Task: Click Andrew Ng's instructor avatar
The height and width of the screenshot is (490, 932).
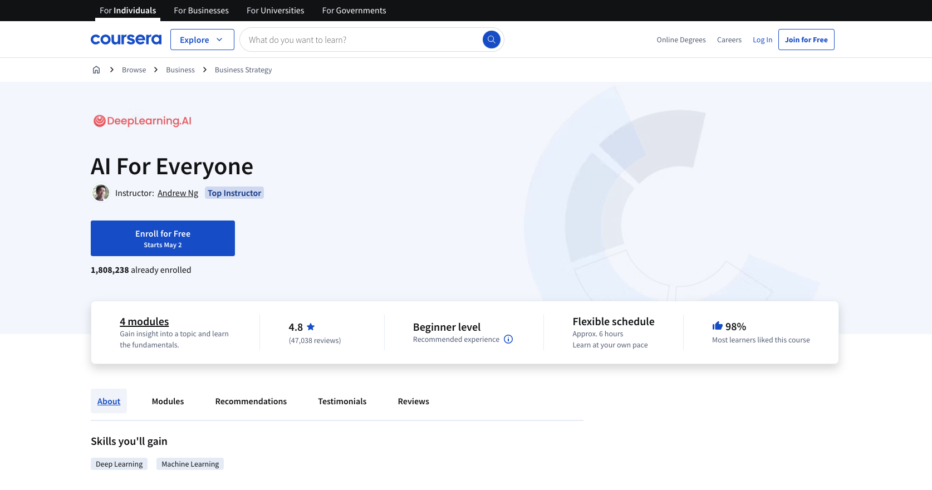Action: 101,193
